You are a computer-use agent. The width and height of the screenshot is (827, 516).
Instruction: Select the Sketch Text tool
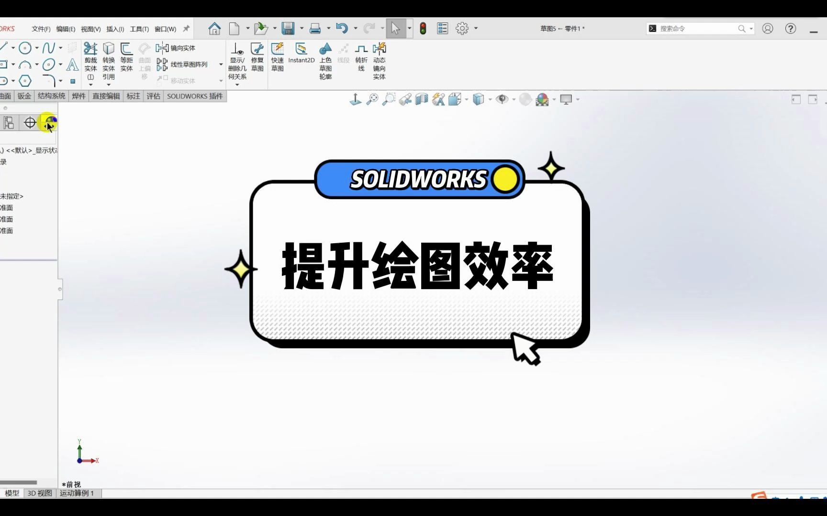[72, 64]
